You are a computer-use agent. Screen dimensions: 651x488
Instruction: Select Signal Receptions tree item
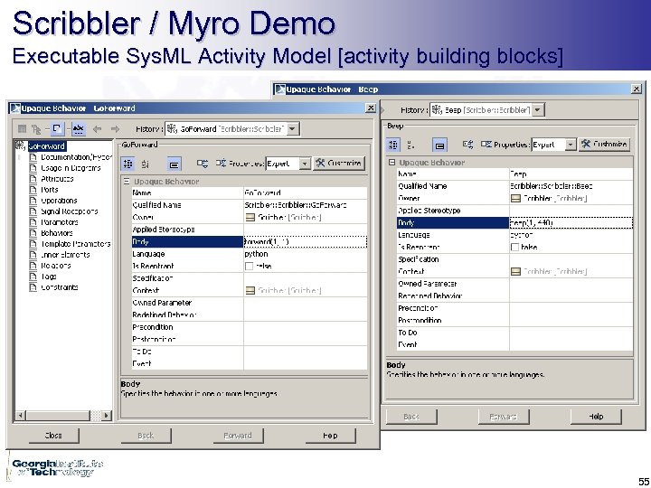tap(69, 211)
